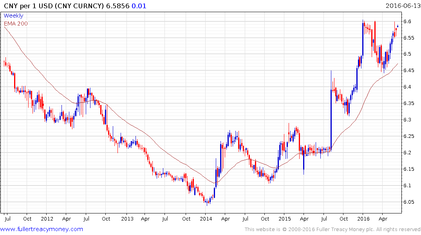The image size is (421, 235).
Task: Click the 2012 year label on time axis
Action: 47,219
